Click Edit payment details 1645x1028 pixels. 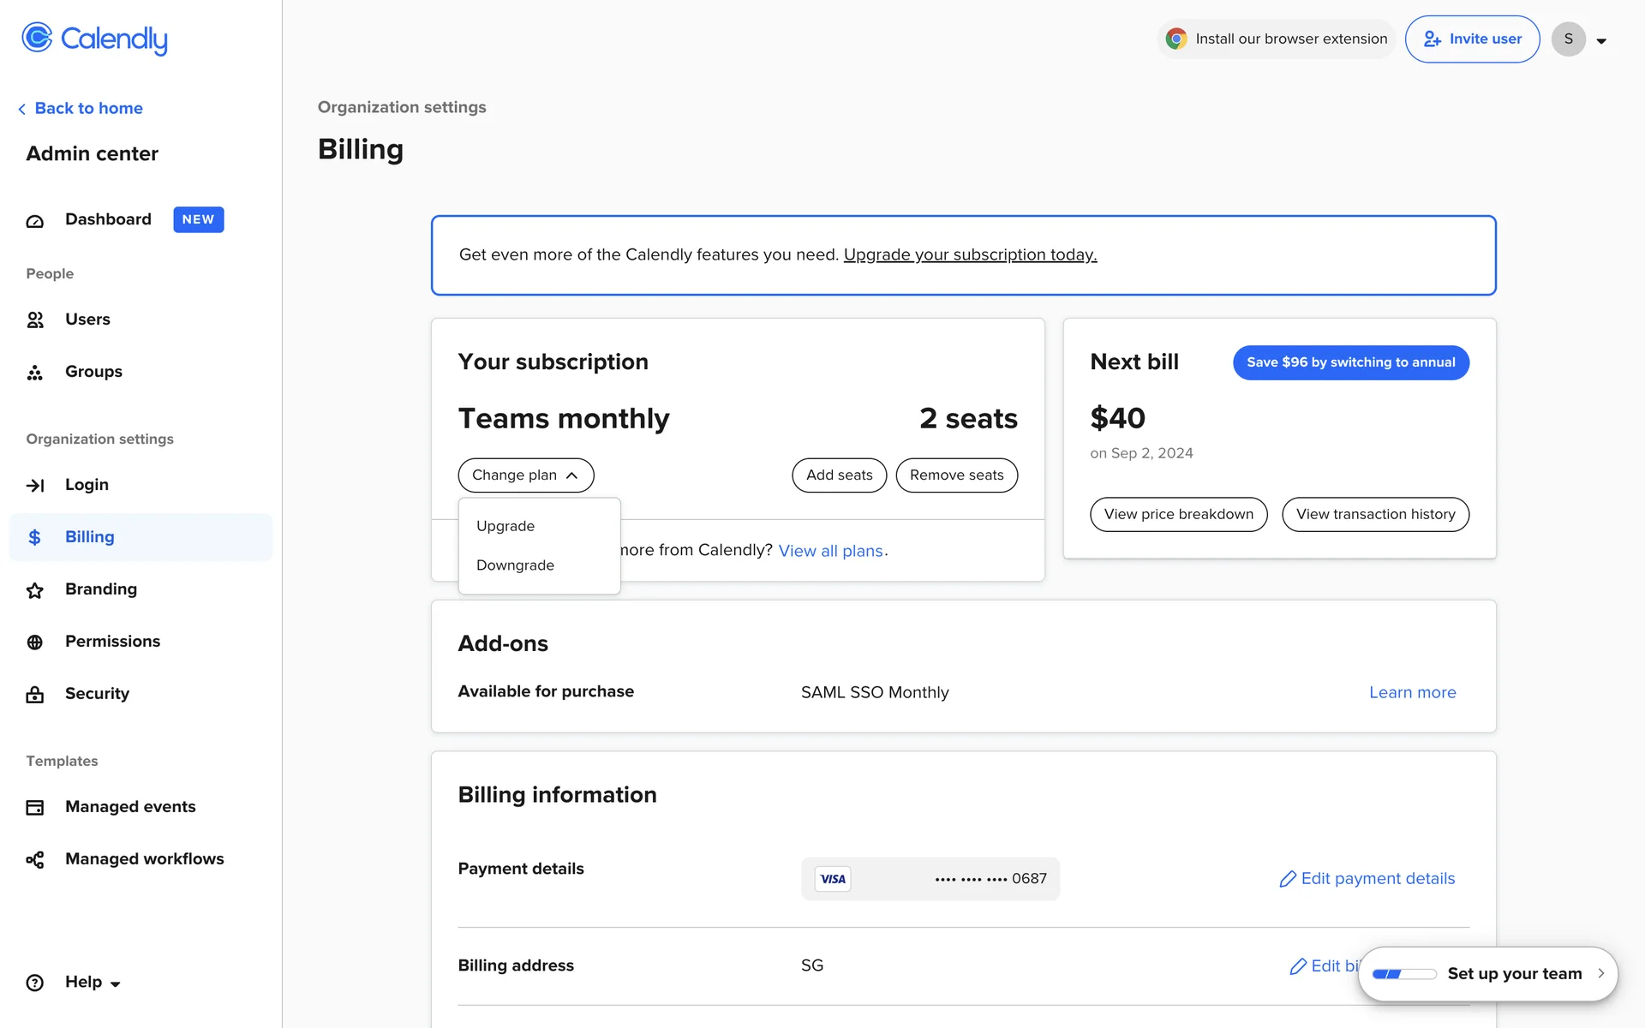click(1367, 879)
